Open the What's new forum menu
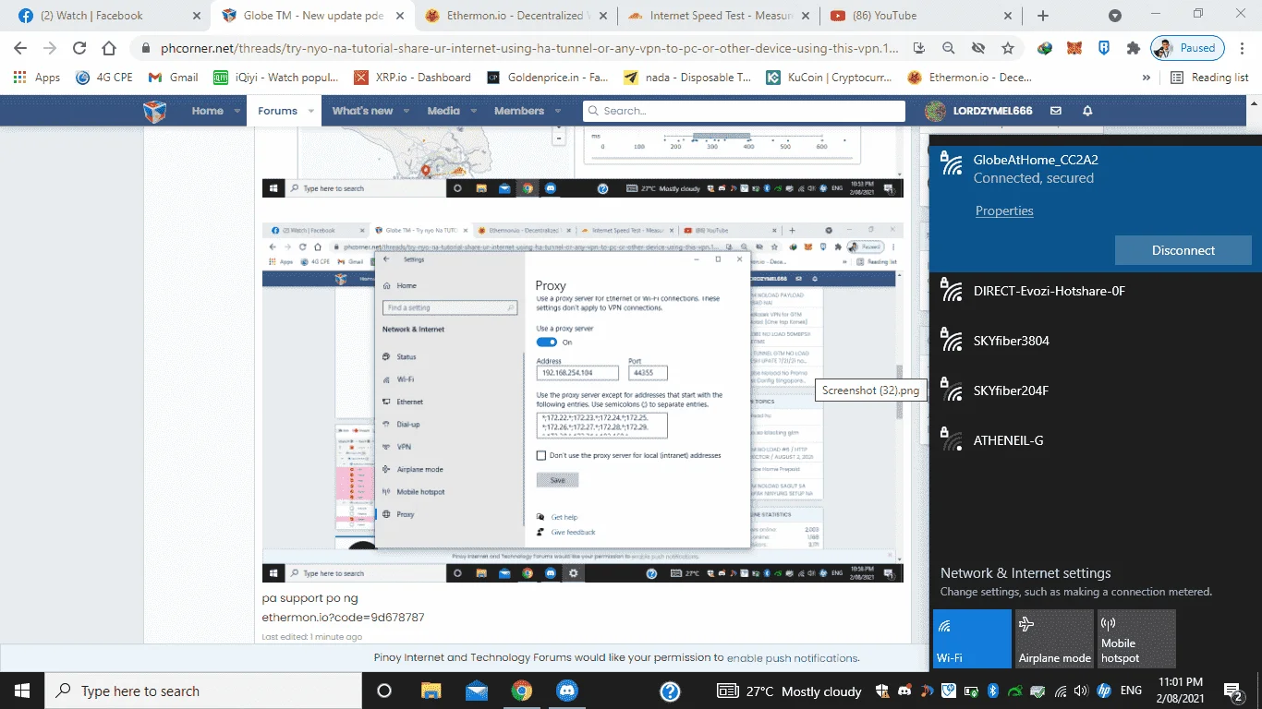The image size is (1262, 709). (362, 111)
